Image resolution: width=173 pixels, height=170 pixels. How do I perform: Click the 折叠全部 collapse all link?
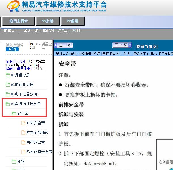coord(47,46)
